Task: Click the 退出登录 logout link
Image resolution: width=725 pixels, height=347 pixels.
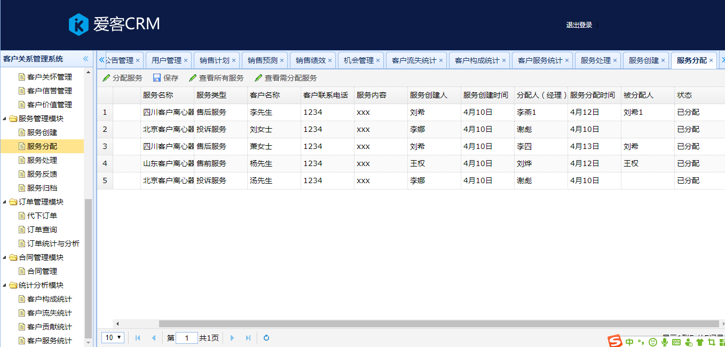Action: point(579,25)
